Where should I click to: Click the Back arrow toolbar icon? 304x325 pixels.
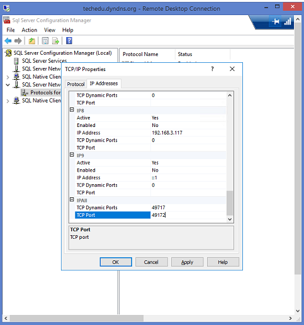(8, 41)
